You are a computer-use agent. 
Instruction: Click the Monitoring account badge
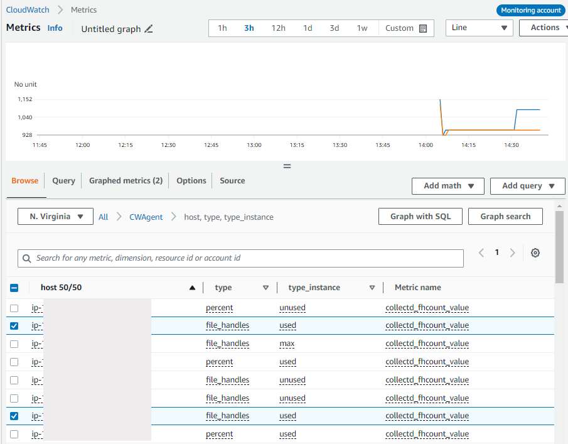tap(530, 10)
